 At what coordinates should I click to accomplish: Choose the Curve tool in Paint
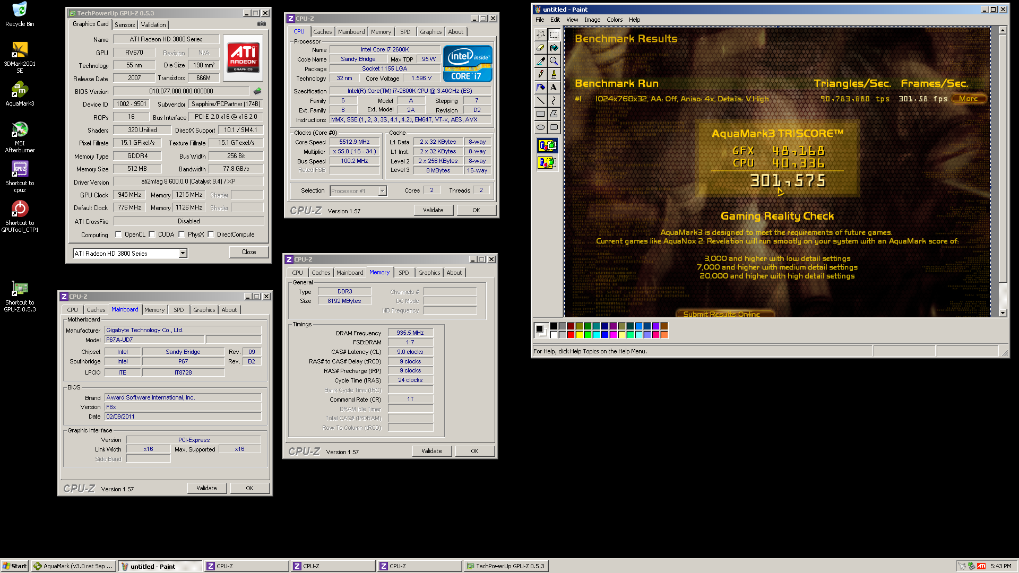(x=554, y=101)
